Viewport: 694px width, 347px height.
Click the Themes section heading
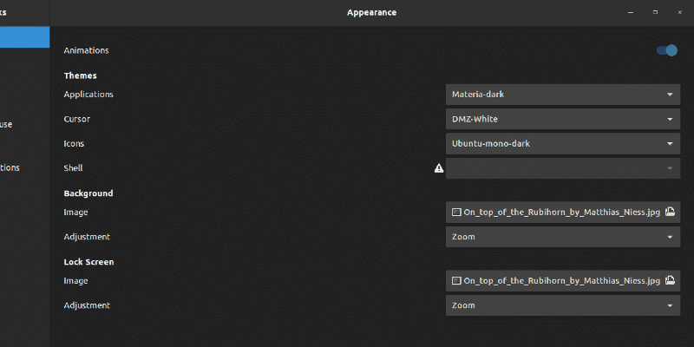click(x=80, y=75)
